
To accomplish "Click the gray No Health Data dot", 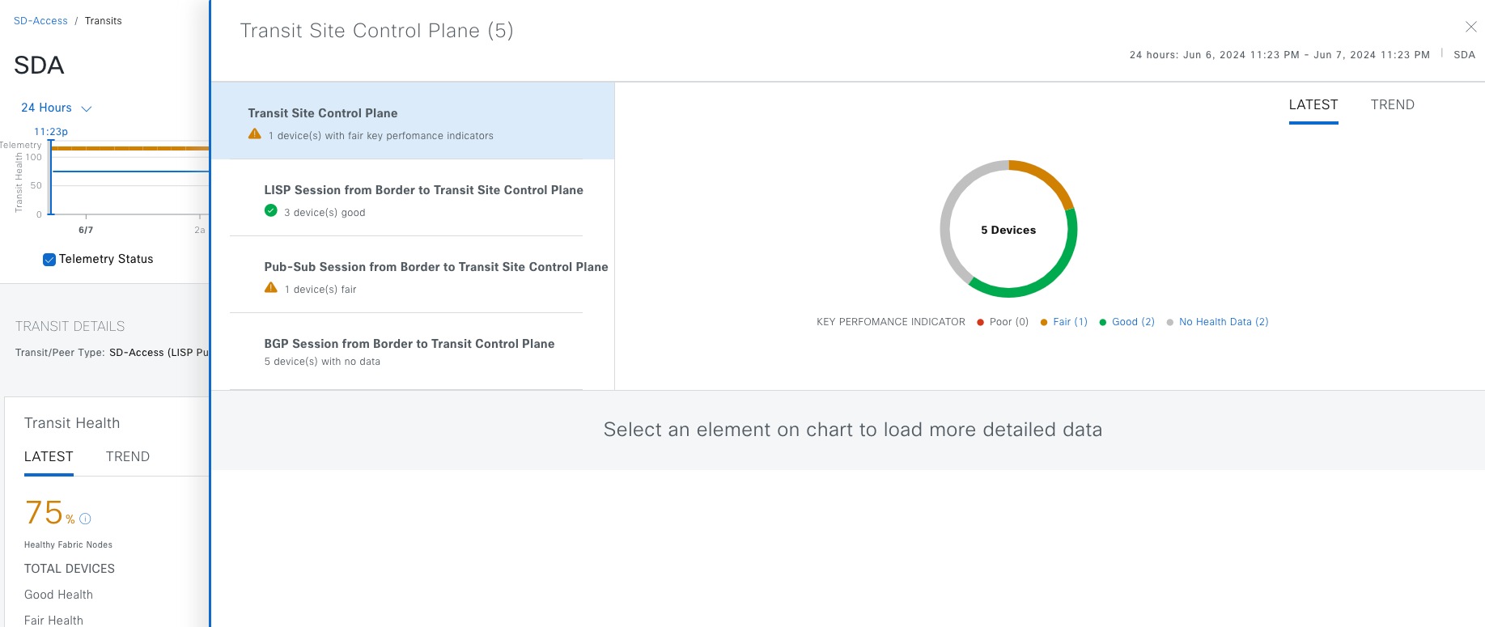I will tap(1170, 322).
